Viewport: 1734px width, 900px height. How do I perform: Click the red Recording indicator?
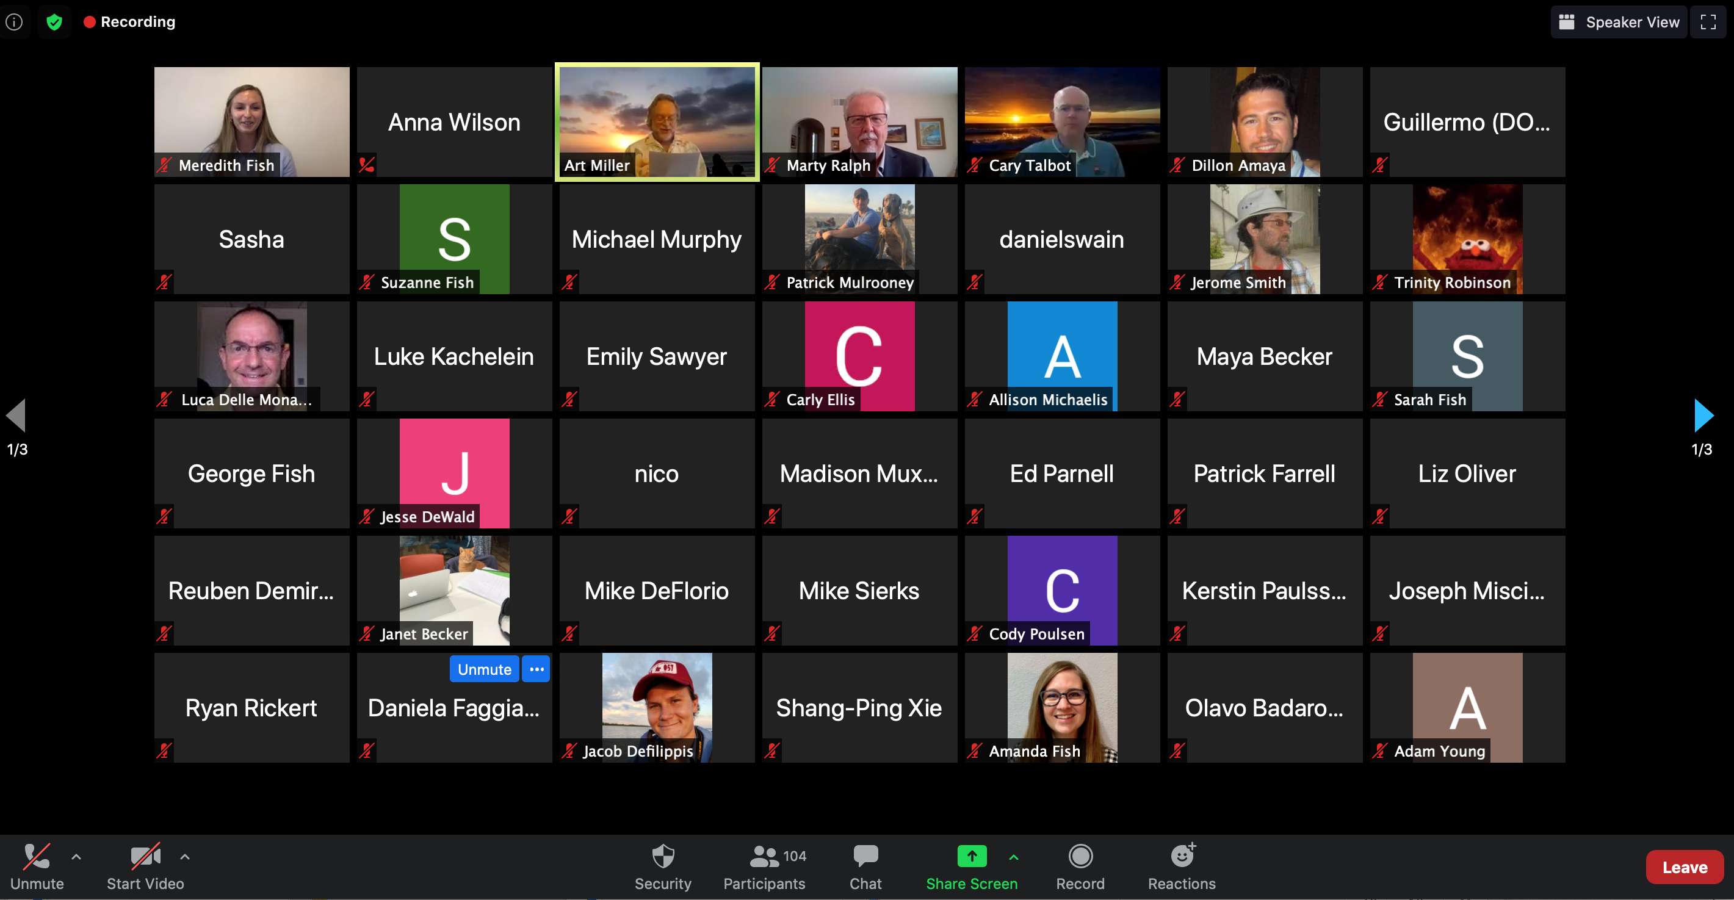click(x=129, y=21)
